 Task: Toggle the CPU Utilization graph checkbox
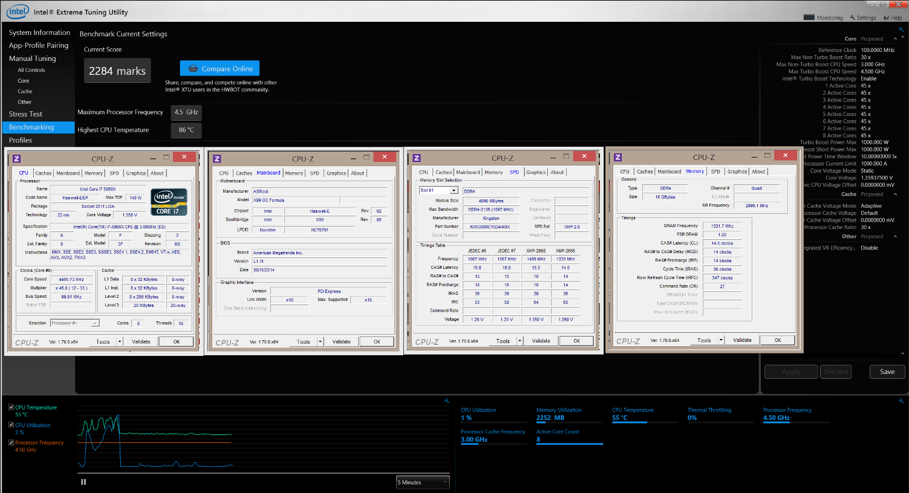[x=11, y=425]
